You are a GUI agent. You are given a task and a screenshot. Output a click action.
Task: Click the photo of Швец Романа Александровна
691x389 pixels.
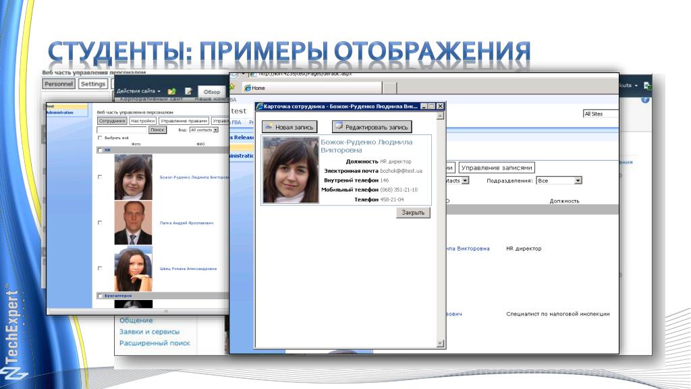[x=133, y=268]
